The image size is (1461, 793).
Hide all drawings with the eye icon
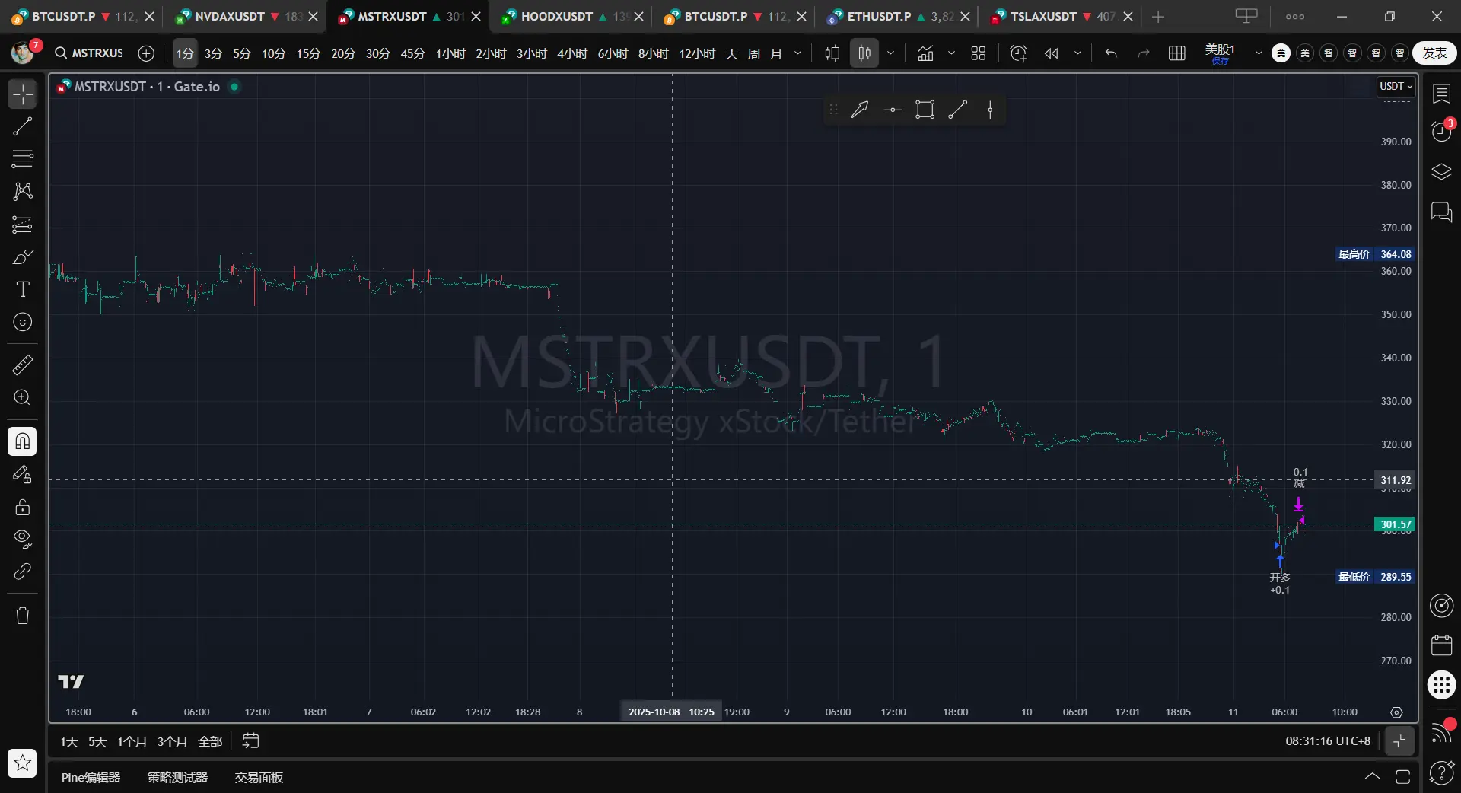[x=23, y=540]
